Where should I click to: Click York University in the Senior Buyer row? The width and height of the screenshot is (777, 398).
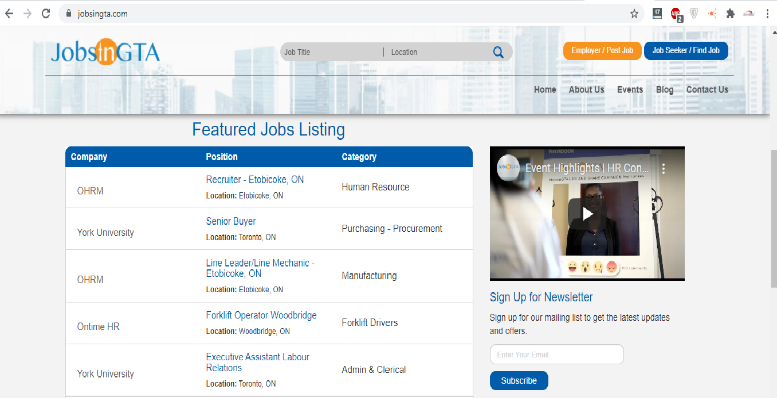tap(105, 233)
